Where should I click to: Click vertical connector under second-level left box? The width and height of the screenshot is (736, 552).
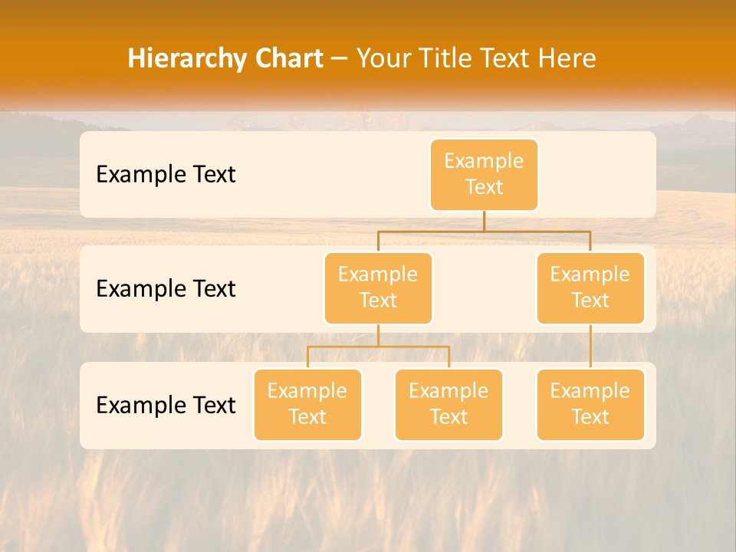coord(378,335)
